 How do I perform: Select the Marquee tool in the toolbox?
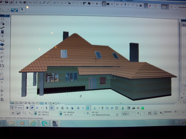tap(2, 19)
